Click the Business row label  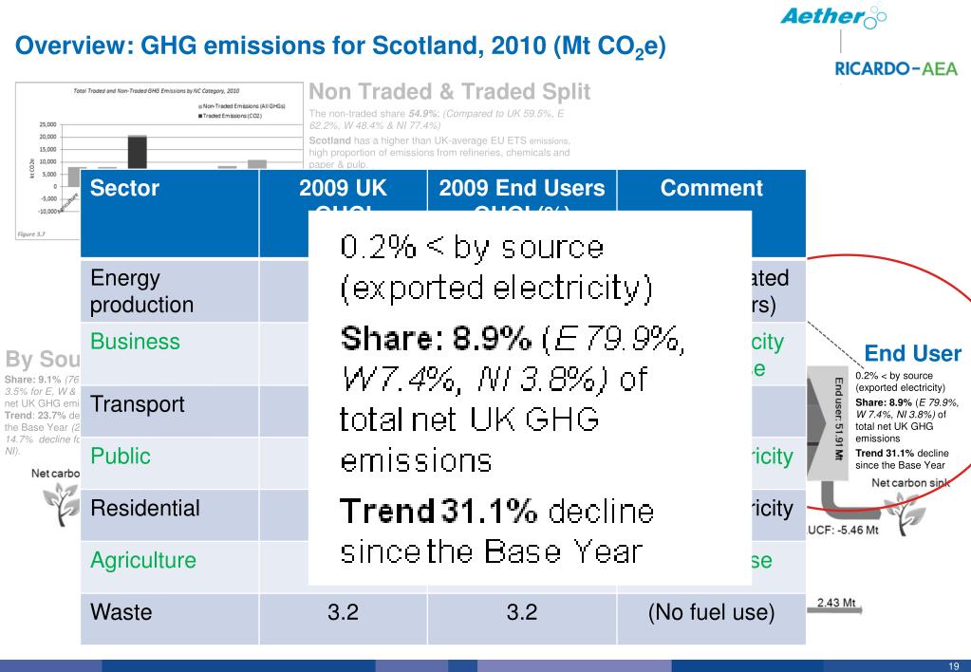(135, 342)
